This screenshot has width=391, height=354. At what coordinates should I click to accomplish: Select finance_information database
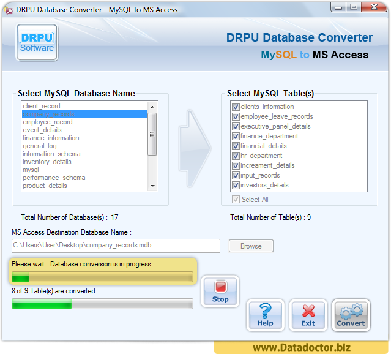(84, 138)
